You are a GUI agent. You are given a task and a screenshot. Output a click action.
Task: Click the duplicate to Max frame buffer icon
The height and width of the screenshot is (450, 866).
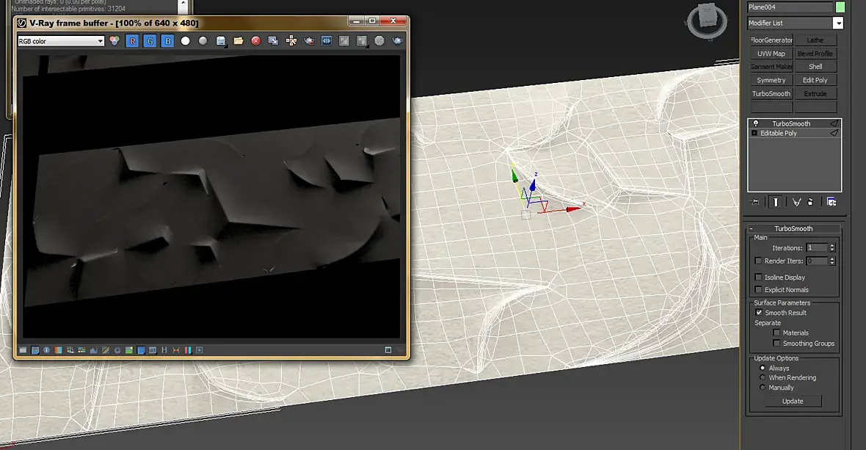(274, 41)
